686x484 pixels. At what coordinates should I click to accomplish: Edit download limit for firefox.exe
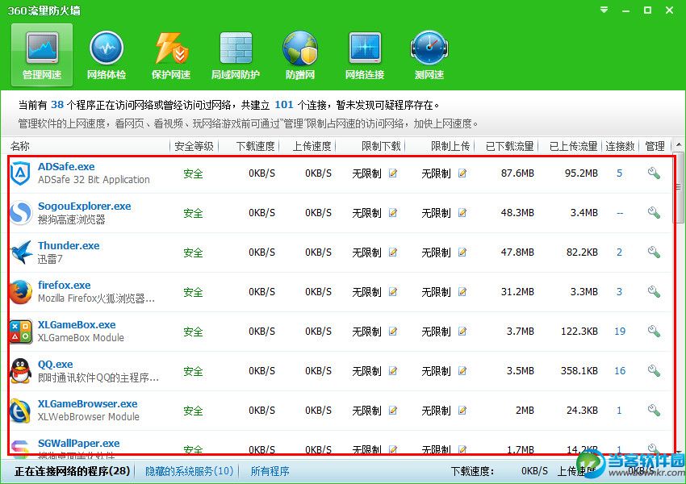click(x=393, y=292)
